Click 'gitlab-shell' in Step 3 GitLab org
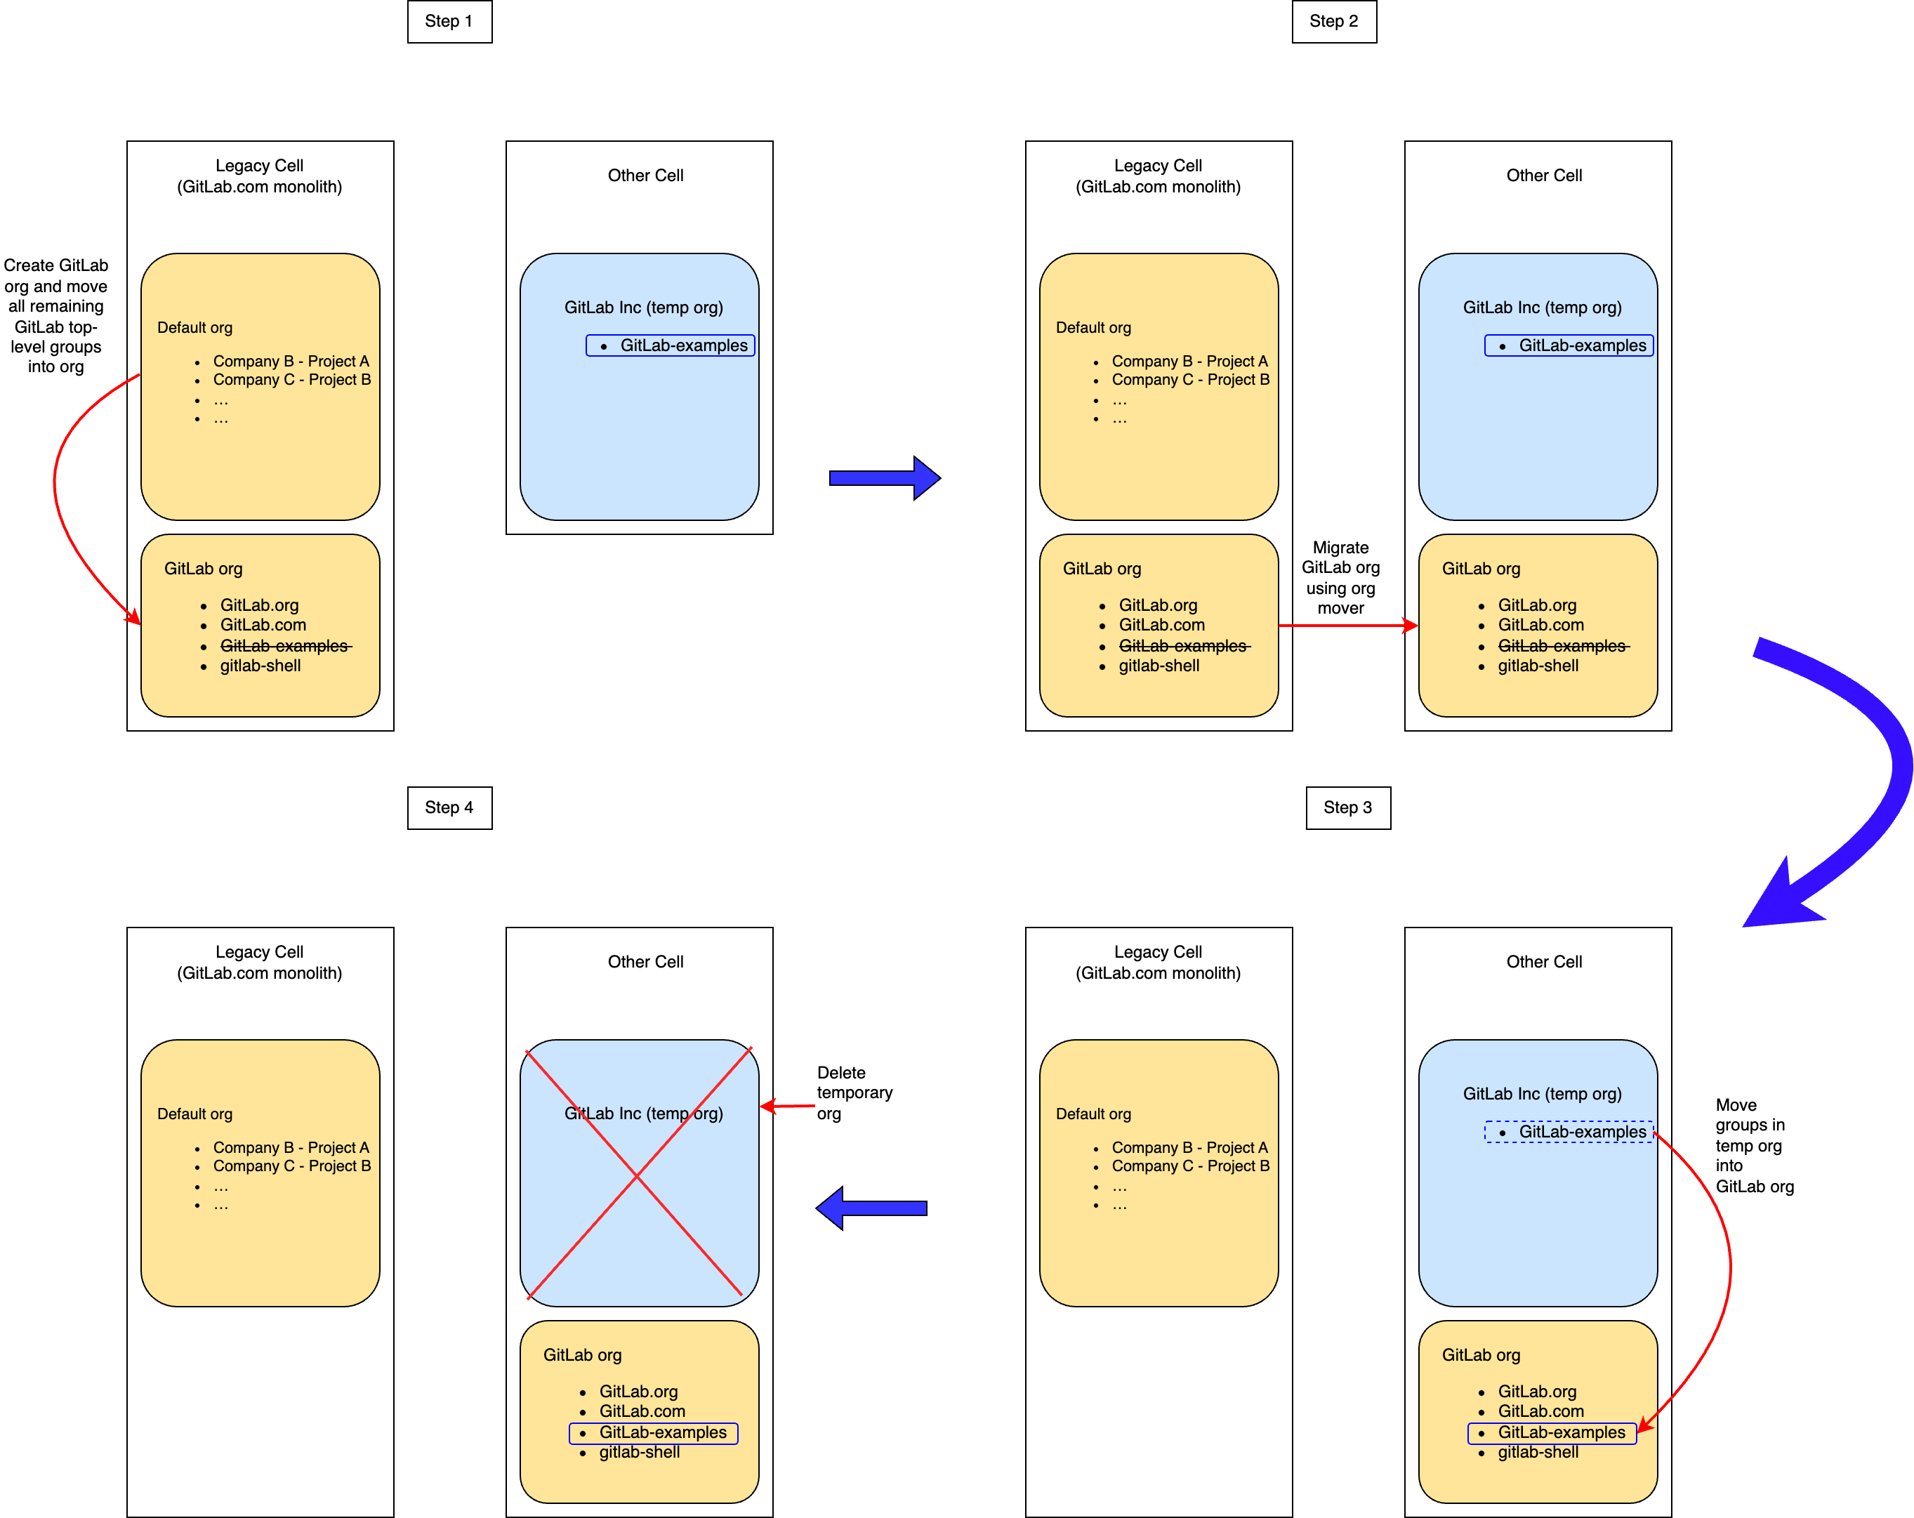This screenshot has height=1518, width=1914. click(x=1538, y=1452)
